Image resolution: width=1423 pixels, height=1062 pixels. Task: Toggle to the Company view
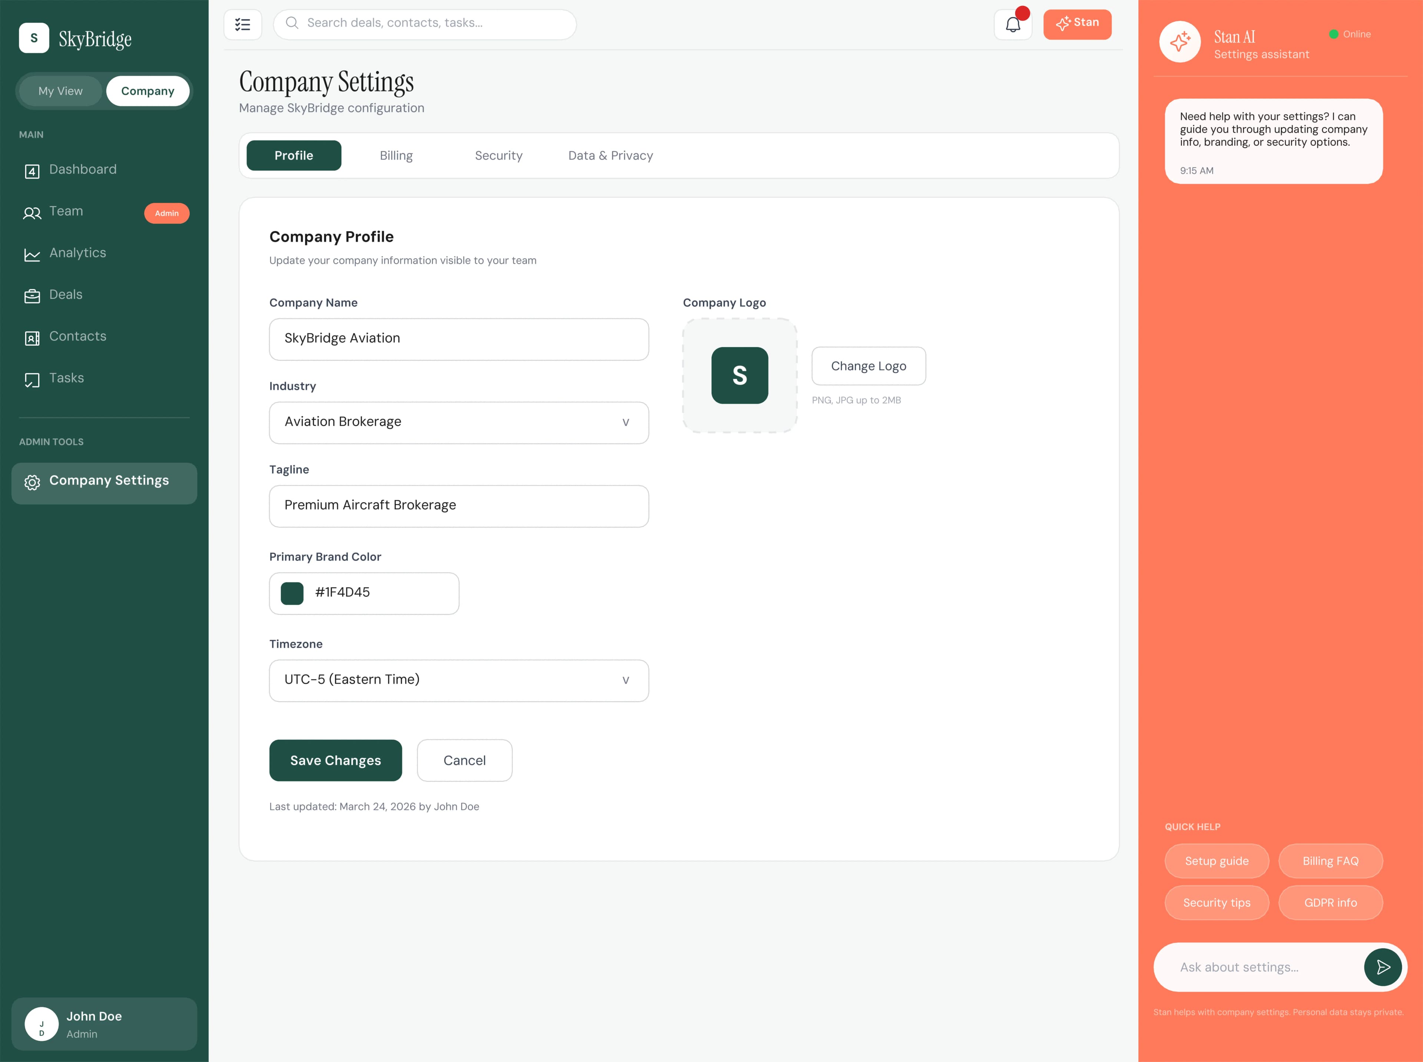click(148, 91)
